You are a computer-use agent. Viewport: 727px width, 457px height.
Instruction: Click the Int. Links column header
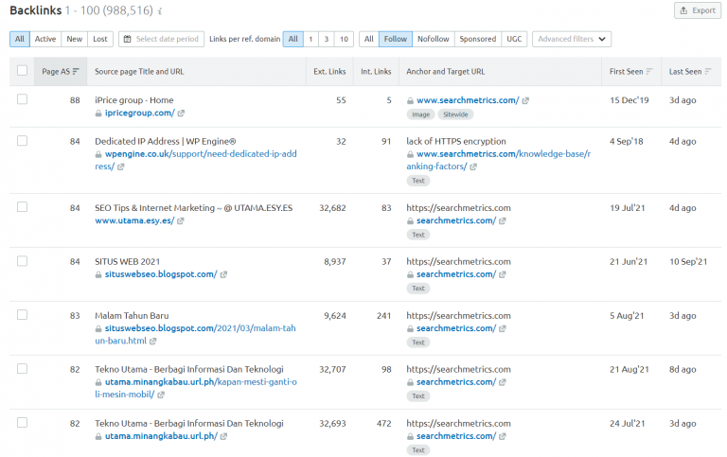click(x=376, y=71)
